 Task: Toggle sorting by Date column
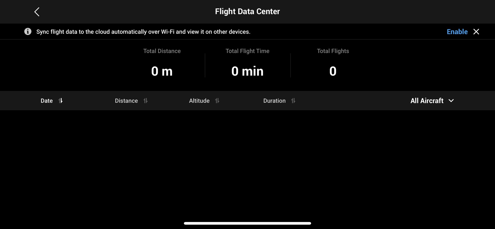click(x=46, y=101)
